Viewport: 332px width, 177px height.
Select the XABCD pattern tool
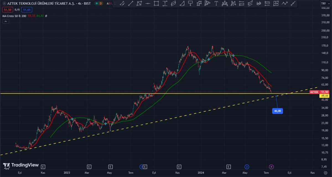(234, 4)
